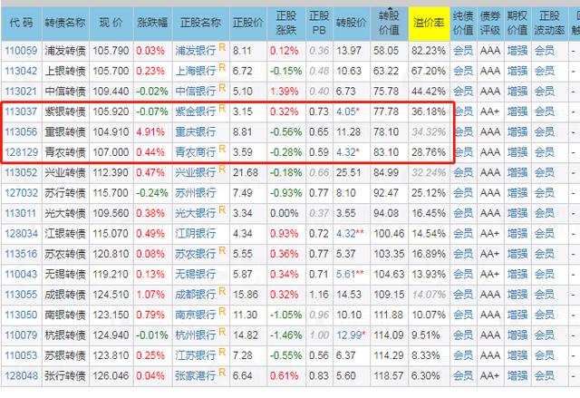Sort by 溢价率 column header
Viewport: 580px width, 398px height.
[x=429, y=23]
